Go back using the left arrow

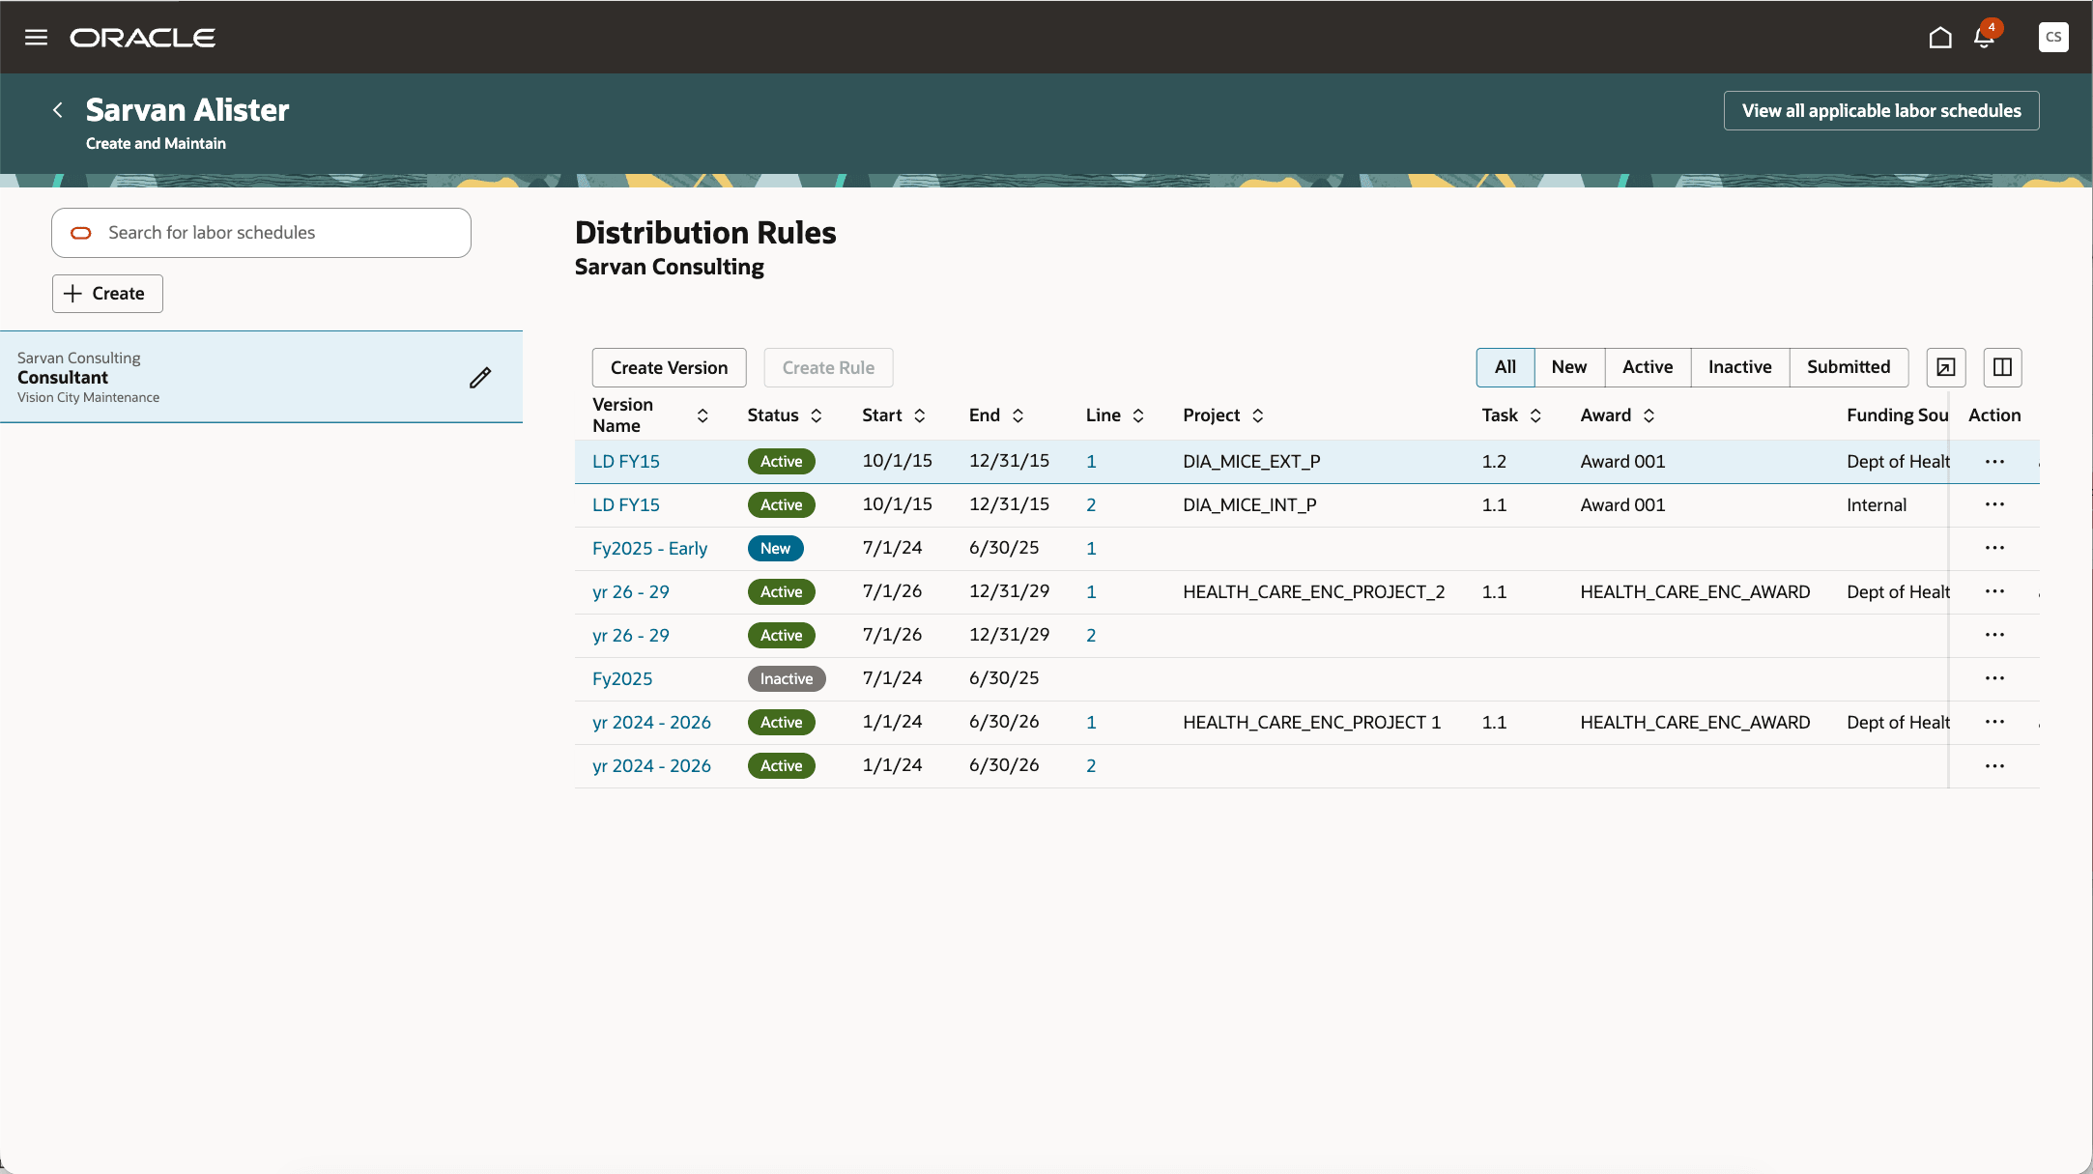(58, 110)
